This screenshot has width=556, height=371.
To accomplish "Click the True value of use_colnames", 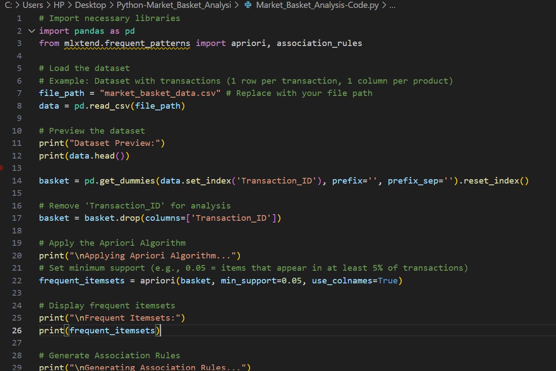I will [387, 280].
